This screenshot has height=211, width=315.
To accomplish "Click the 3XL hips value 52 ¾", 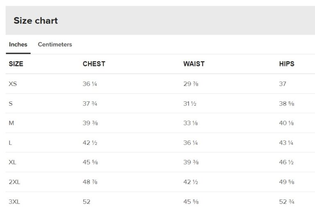I will tap(287, 202).
